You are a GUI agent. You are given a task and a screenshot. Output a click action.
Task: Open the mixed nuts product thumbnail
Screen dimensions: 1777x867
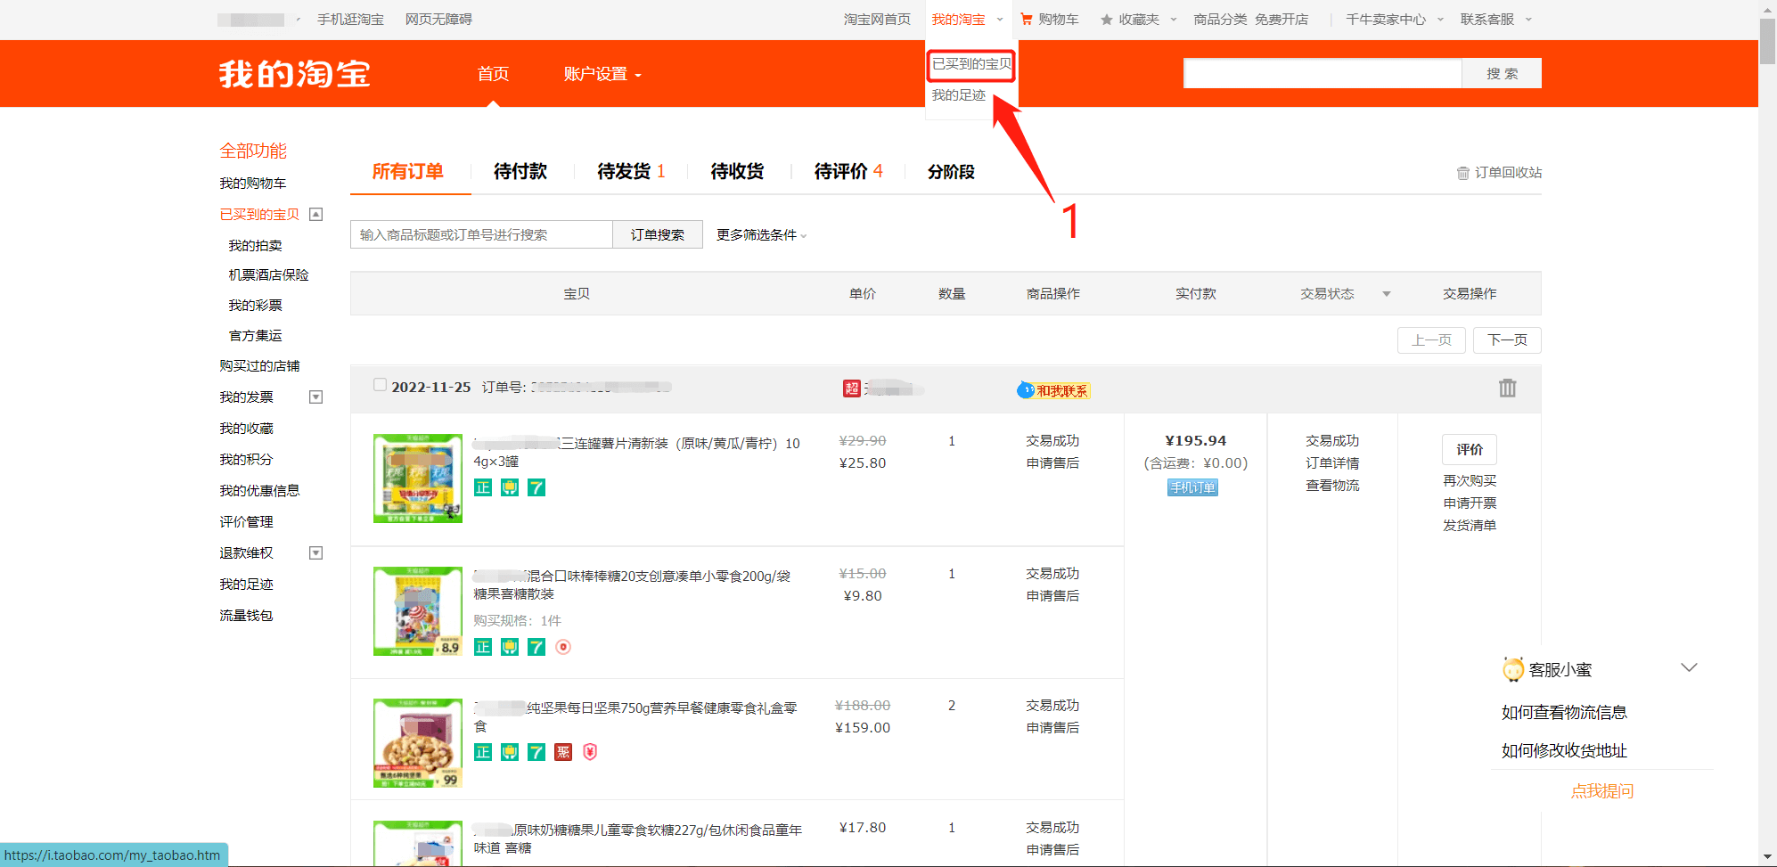418,743
